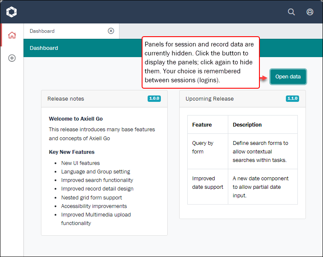Screen dimensions: 323x257
Task: Click the hidden panels tooltip callout
Action: click(200, 62)
